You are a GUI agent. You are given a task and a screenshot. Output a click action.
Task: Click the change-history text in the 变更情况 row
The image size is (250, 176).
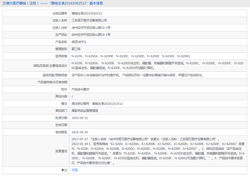158,151
